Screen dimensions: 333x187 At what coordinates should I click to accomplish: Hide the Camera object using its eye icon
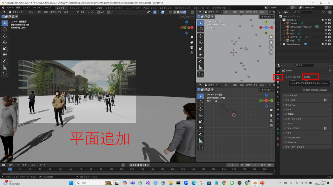tap(326, 23)
